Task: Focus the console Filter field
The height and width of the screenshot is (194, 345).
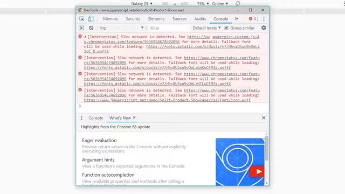Action: (169, 28)
